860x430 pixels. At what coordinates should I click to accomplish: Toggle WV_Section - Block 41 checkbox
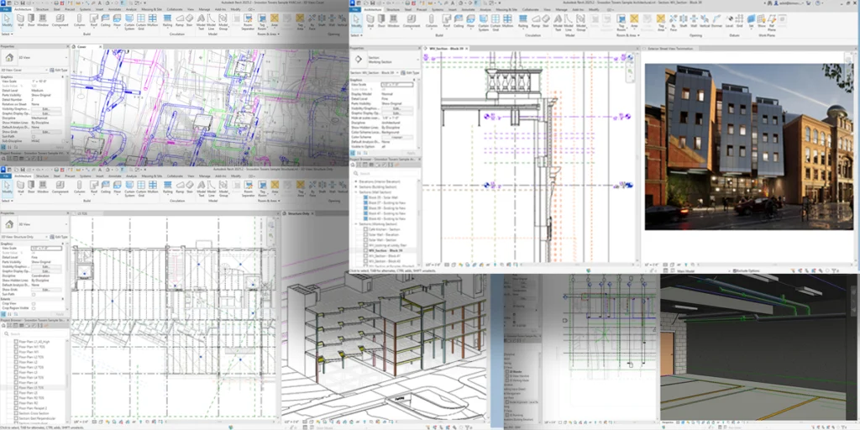point(365,255)
